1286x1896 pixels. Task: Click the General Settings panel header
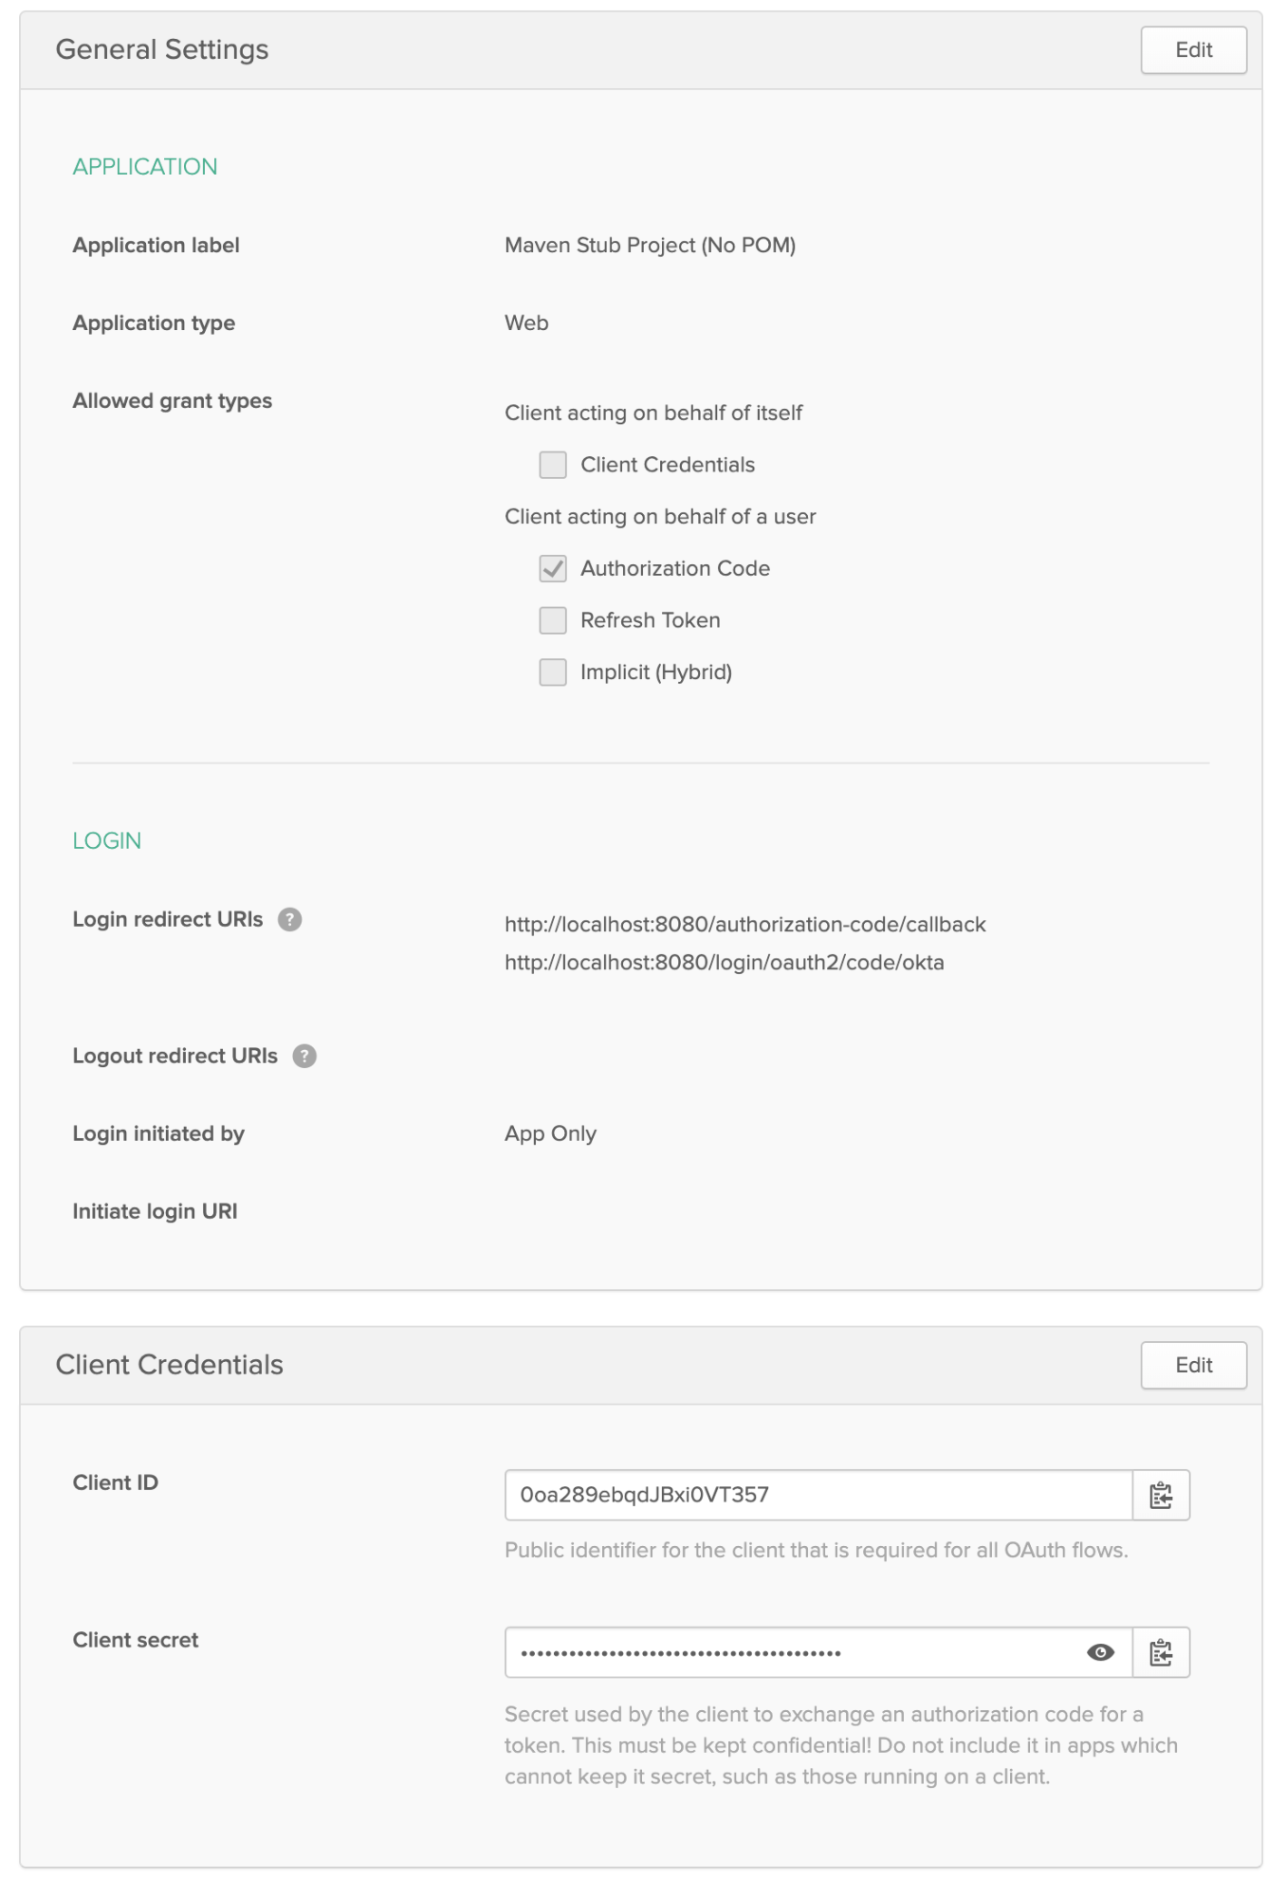(x=162, y=49)
